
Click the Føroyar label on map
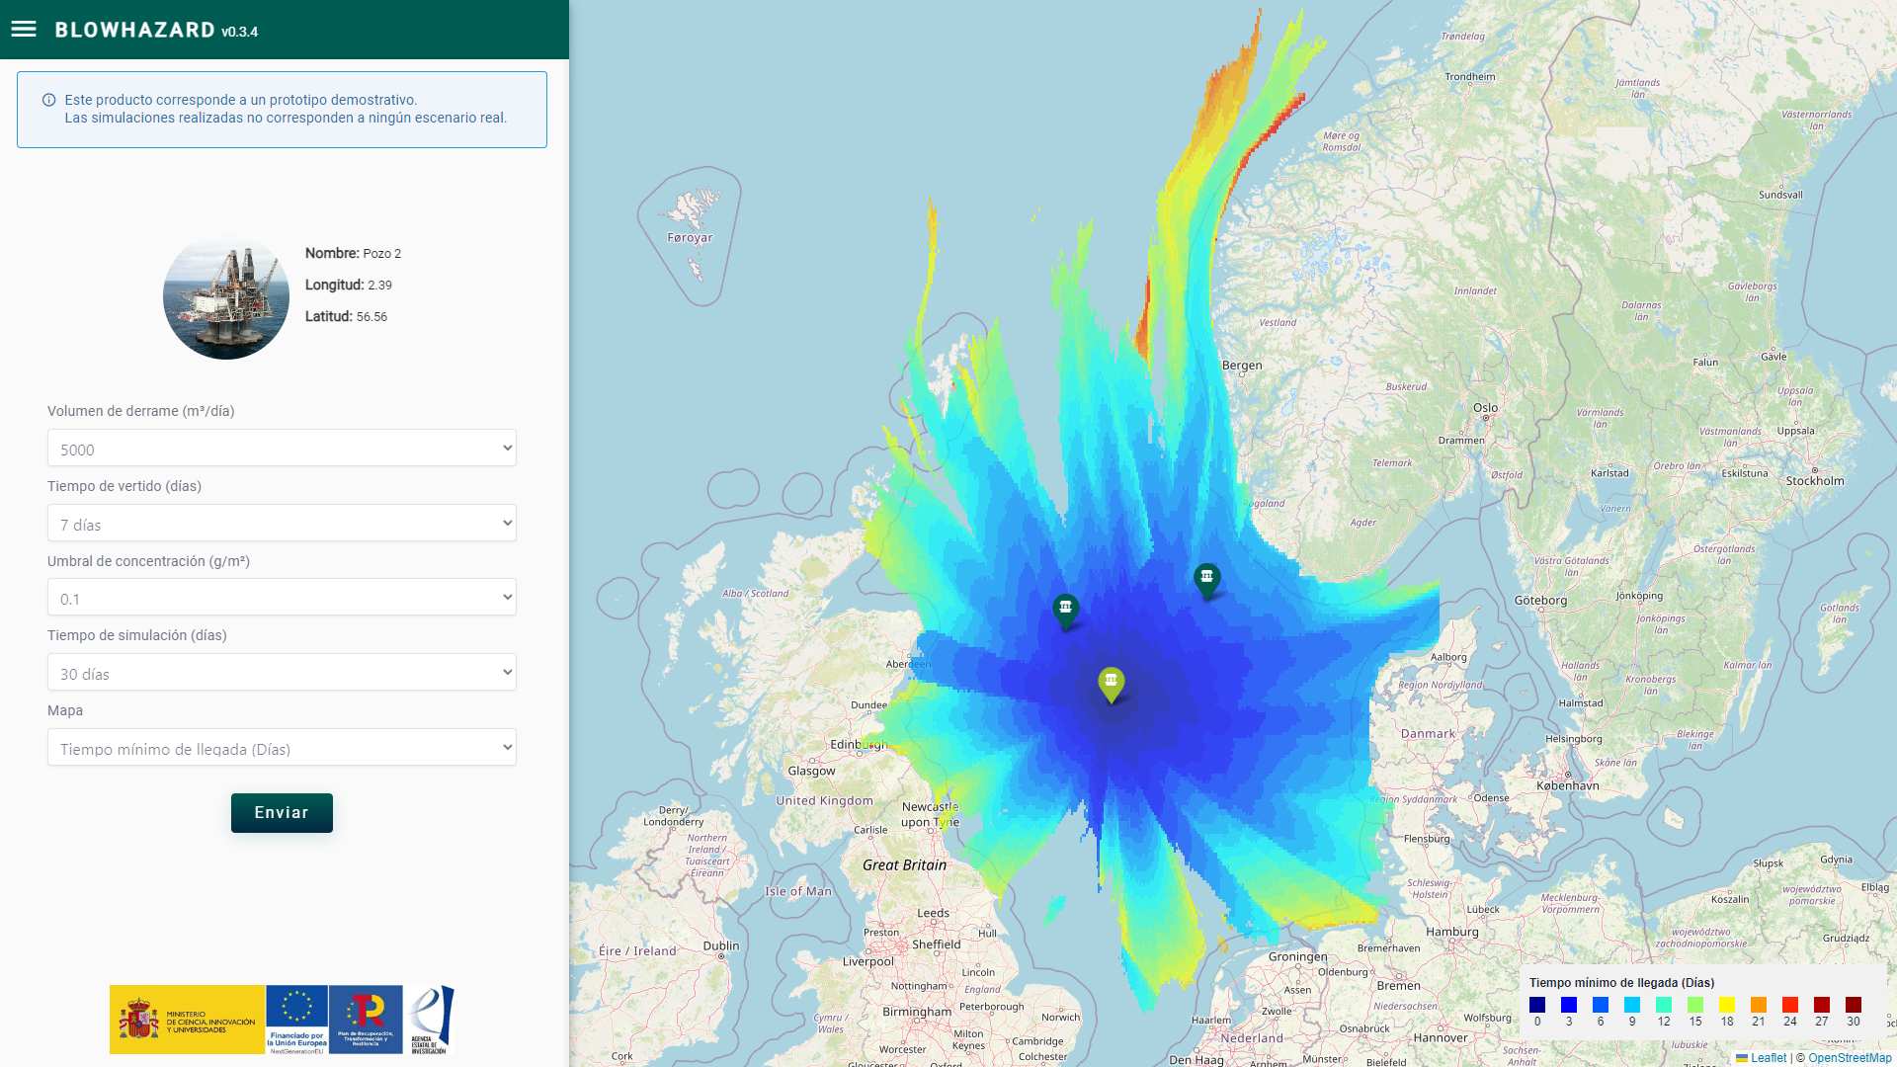click(x=690, y=238)
